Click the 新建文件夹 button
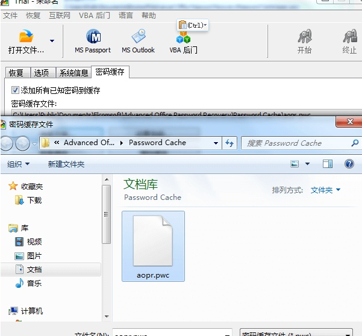Image resolution: width=362 pixels, height=336 pixels. click(66, 164)
